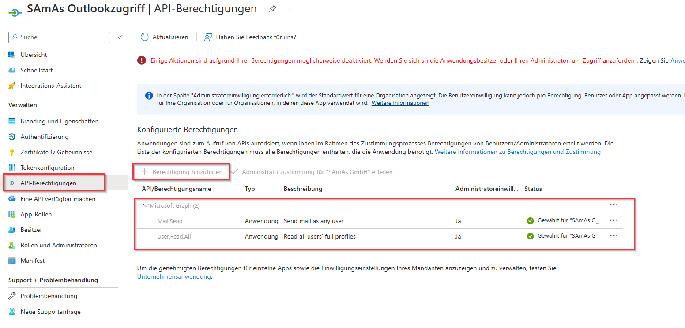Click the Problembehandlung wrench icon
The image size is (685, 328).
tap(12, 296)
